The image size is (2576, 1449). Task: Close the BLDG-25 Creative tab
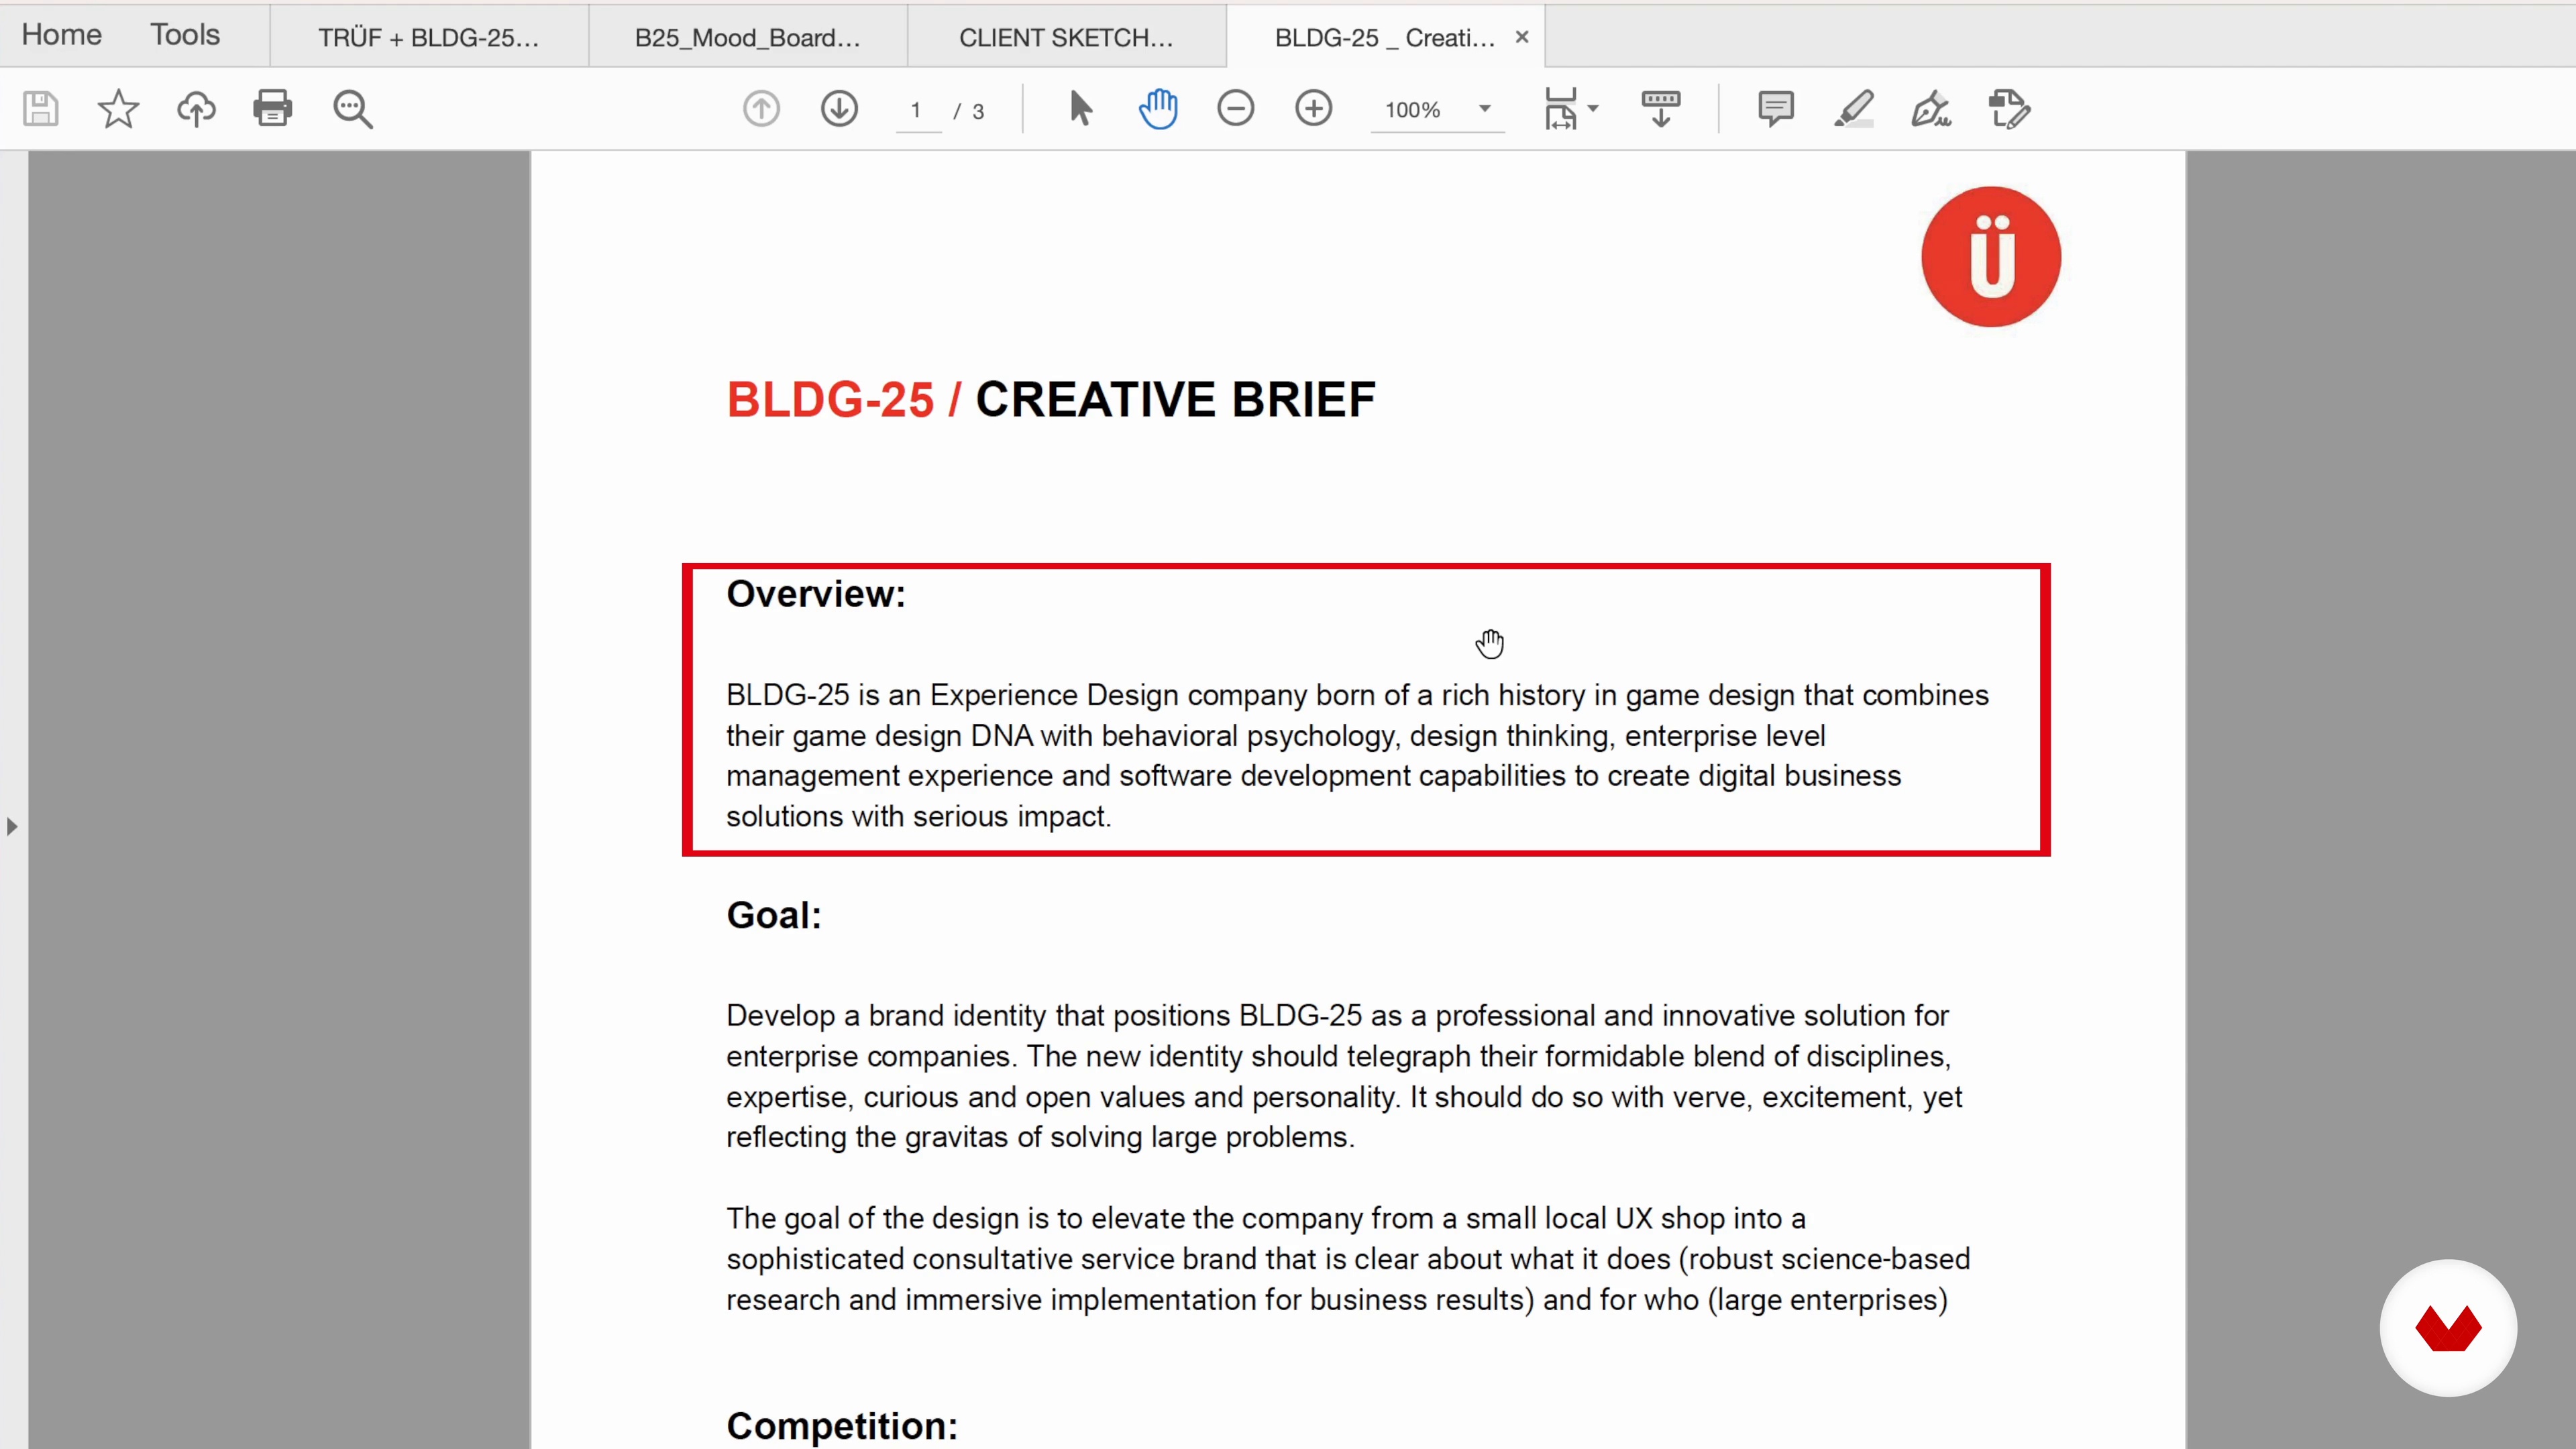(x=1522, y=37)
